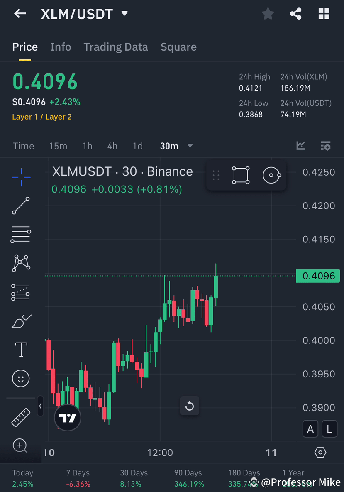The height and width of the screenshot is (492, 344).
Task: Open the 30m interval dropdown
Action: (x=176, y=146)
